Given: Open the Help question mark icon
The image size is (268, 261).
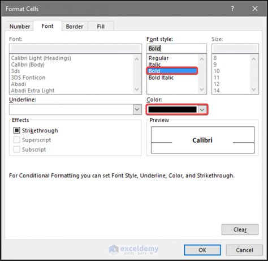Looking at the screenshot, I should point(232,8).
